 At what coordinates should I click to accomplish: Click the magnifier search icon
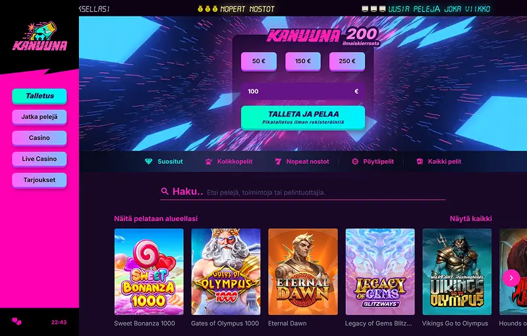(x=165, y=191)
